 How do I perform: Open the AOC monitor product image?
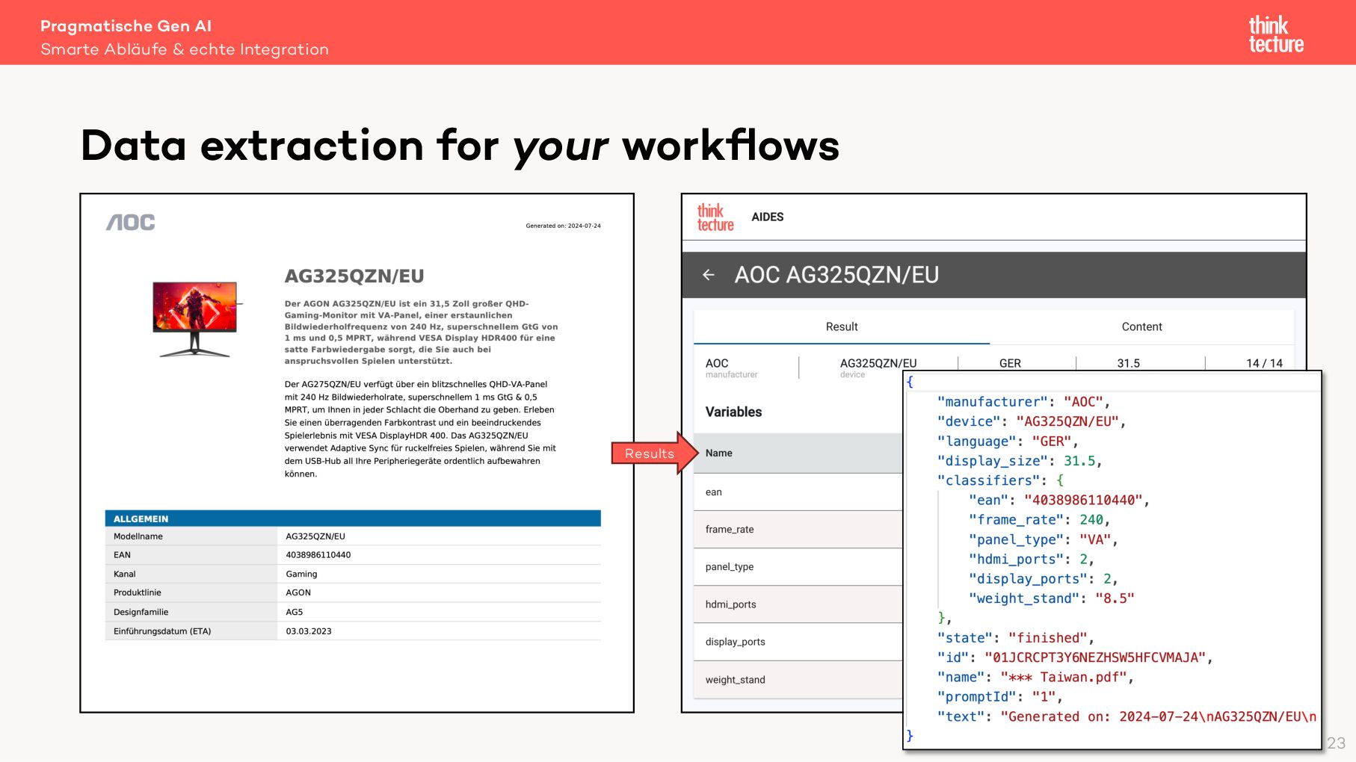point(196,318)
